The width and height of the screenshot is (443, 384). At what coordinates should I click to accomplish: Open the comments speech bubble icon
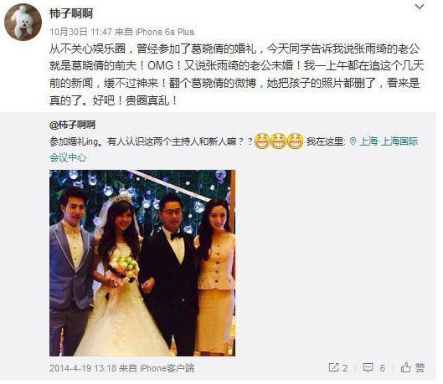[x=368, y=367]
